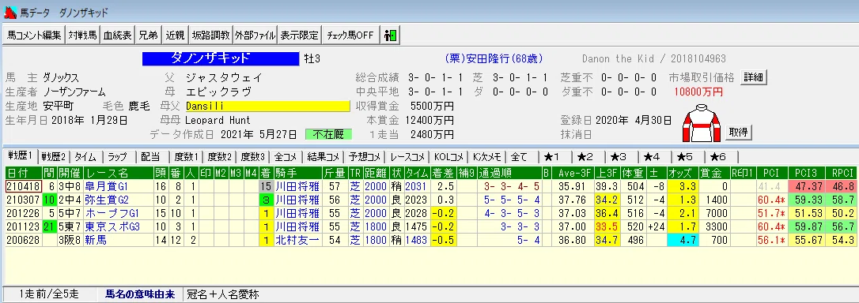
Task: Open the 血統表 pedigree button
Action: tap(118, 35)
